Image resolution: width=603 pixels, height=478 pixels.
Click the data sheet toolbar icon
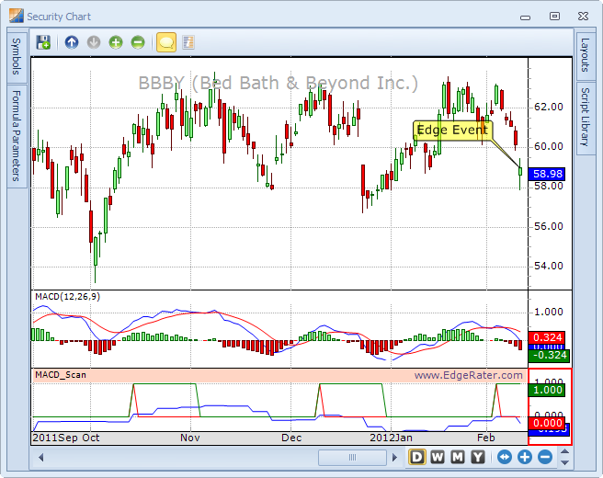click(188, 42)
